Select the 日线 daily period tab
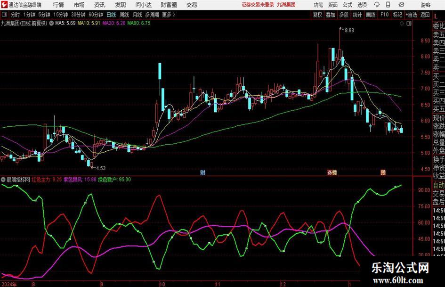 pos(111,15)
